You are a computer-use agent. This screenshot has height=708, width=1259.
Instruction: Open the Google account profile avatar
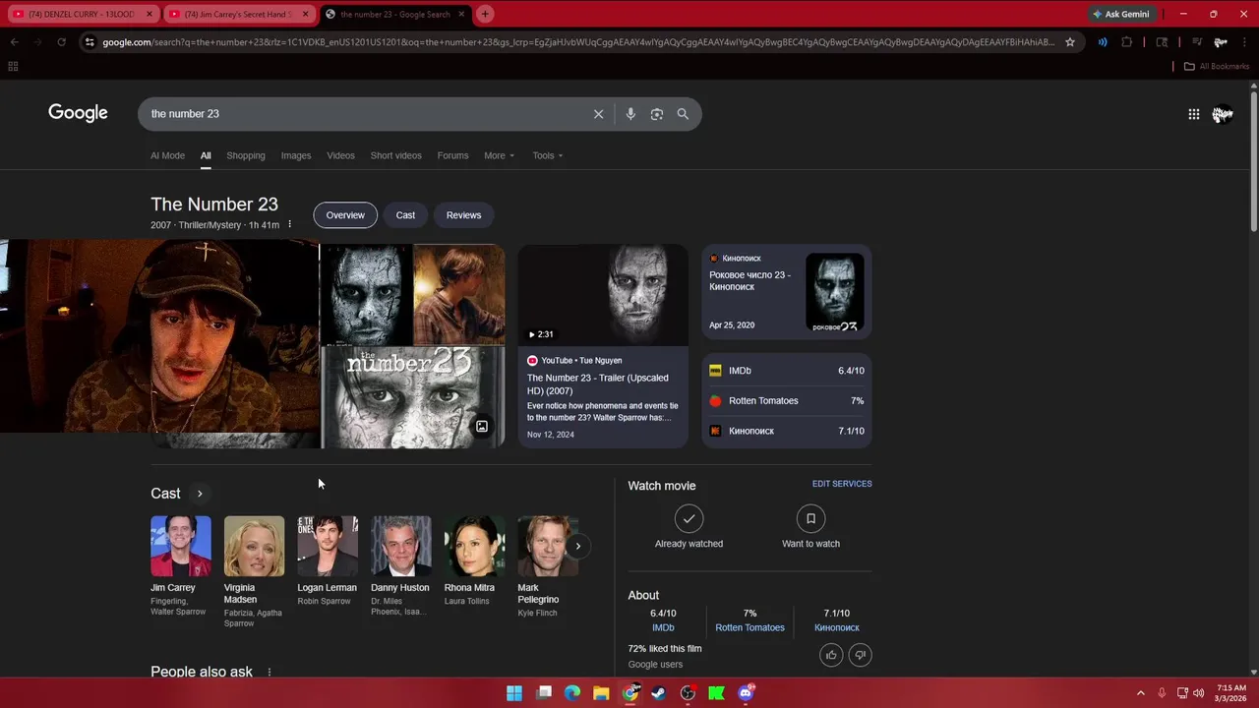click(x=1223, y=114)
